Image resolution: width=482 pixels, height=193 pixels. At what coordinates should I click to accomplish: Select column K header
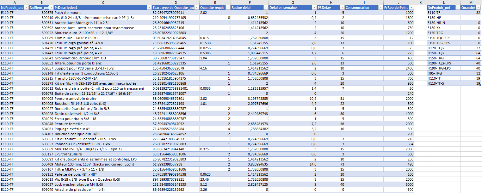(420, 3)
